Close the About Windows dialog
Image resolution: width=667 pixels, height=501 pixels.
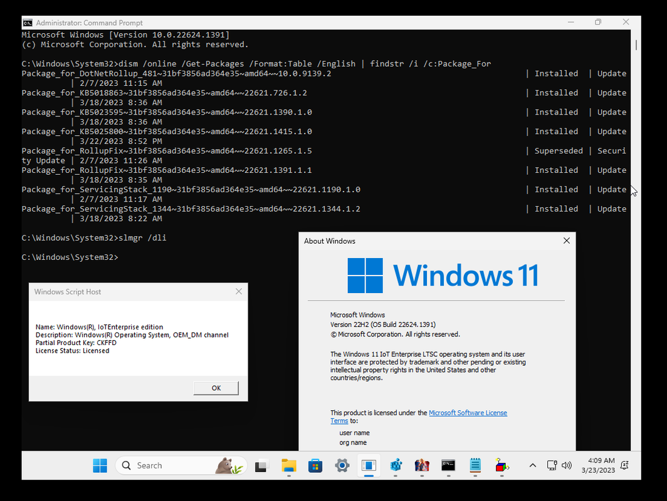[x=567, y=240]
